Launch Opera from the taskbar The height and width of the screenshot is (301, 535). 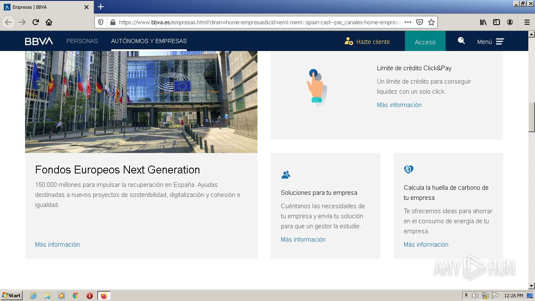coord(89,296)
